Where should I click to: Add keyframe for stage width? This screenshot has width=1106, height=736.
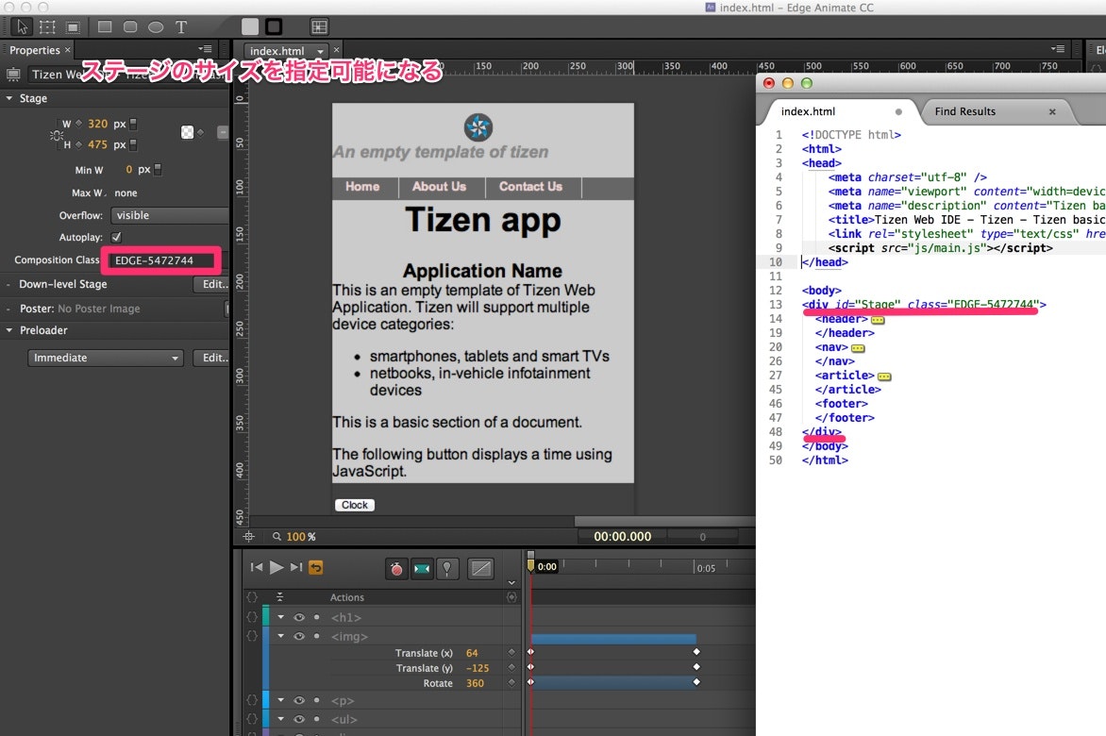[x=78, y=124]
